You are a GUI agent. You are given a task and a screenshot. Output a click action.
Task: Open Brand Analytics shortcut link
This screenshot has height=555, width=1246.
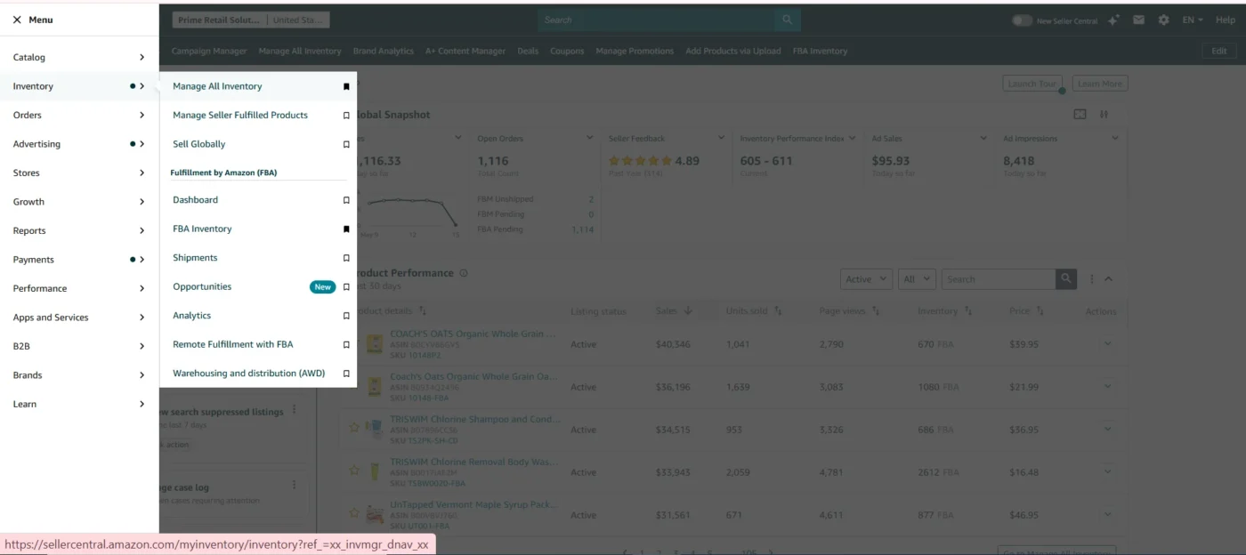point(384,51)
